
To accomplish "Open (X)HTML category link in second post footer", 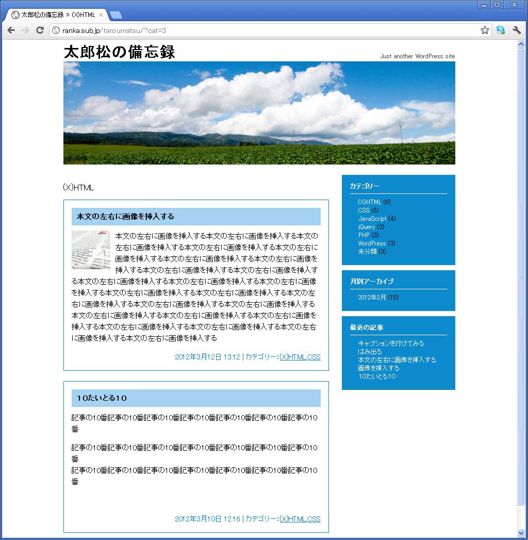I will pos(292,519).
